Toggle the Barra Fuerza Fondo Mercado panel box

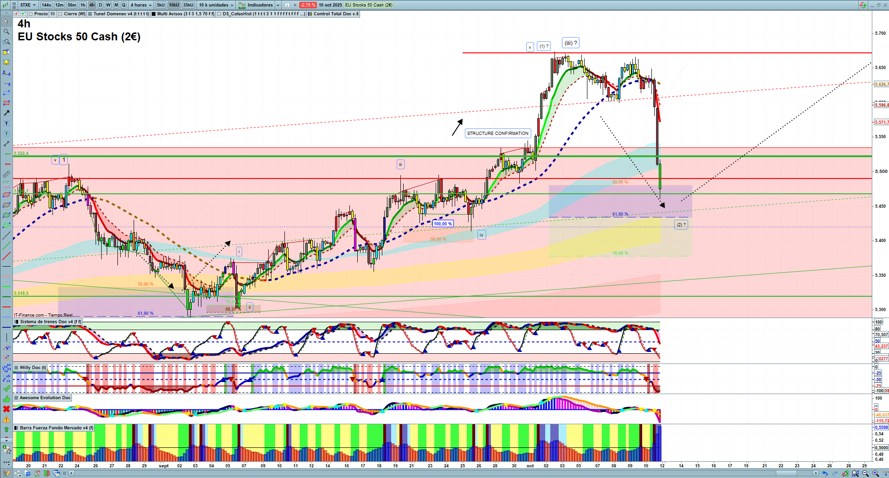coord(17,428)
